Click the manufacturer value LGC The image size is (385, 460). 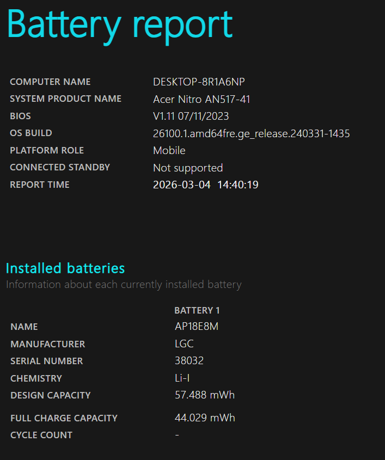(184, 344)
